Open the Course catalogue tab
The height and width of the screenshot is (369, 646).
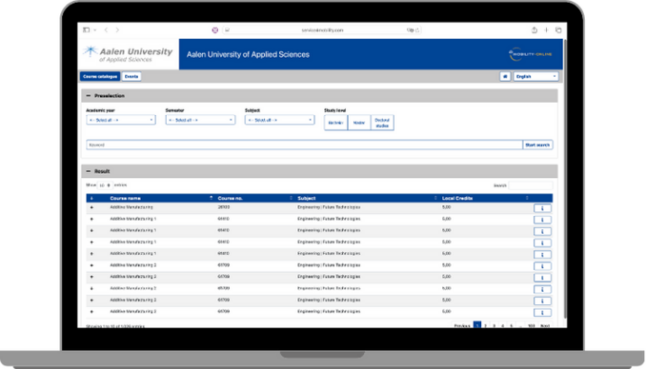(x=100, y=76)
